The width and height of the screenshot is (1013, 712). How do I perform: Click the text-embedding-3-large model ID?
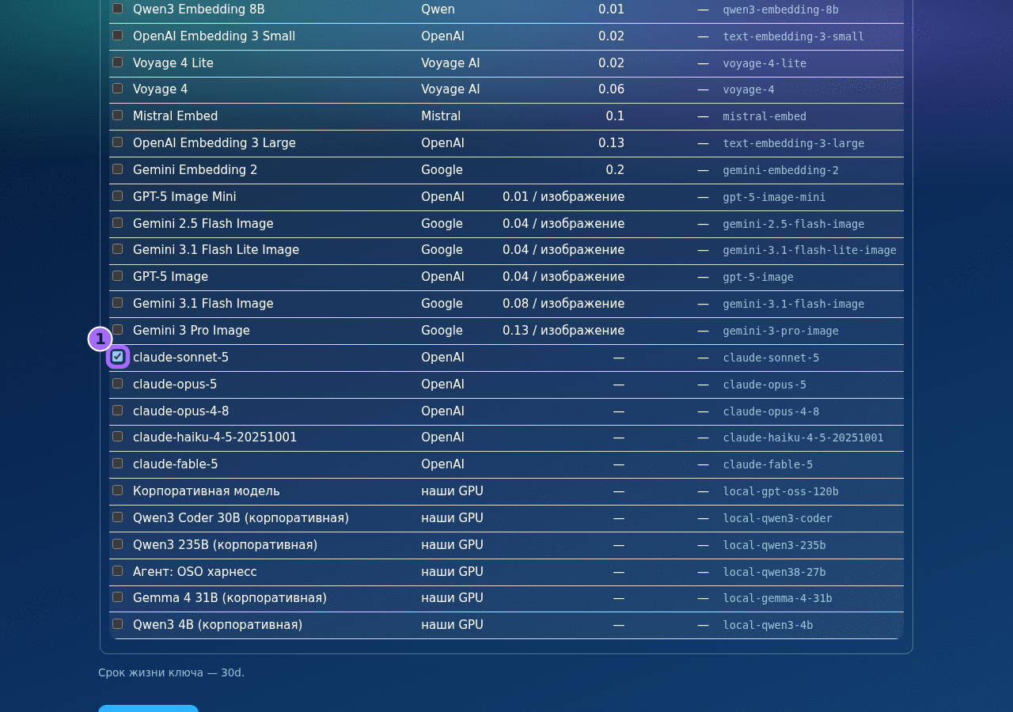[x=793, y=143]
